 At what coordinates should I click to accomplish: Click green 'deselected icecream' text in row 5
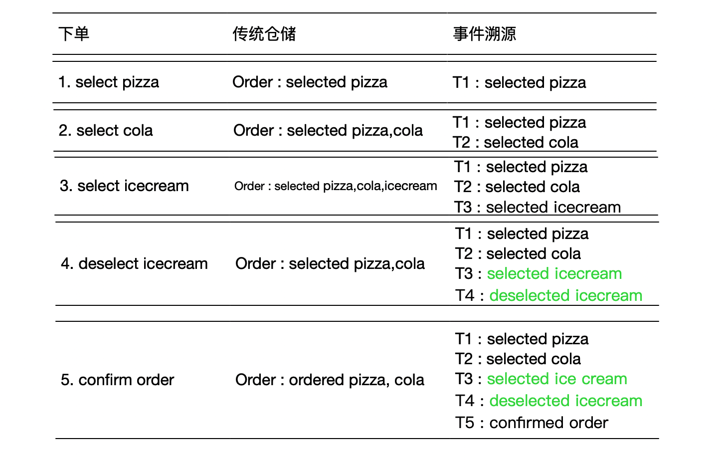click(x=566, y=401)
